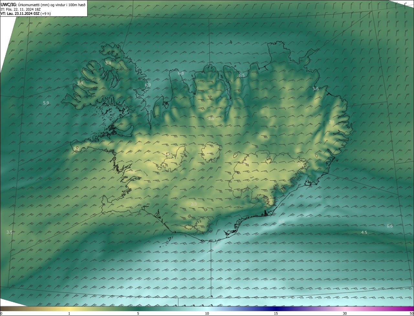Click the 4.5 value label in the southeast sea
Screen dimensions: 414x316
point(364,233)
